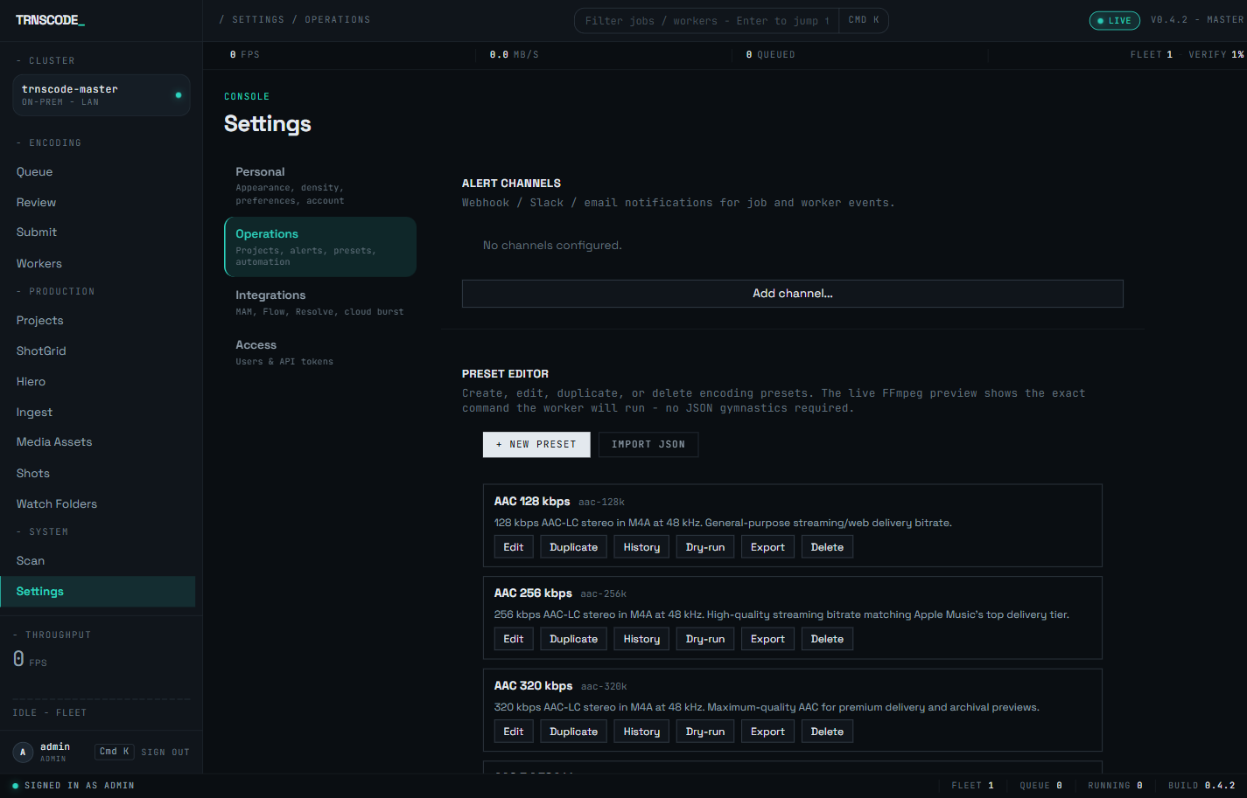Click Sign Out link
This screenshot has width=1247, height=798.
(165, 753)
